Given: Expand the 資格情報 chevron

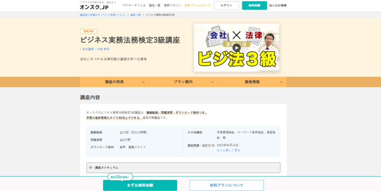Looking at the screenshot, I should [x=281, y=82].
